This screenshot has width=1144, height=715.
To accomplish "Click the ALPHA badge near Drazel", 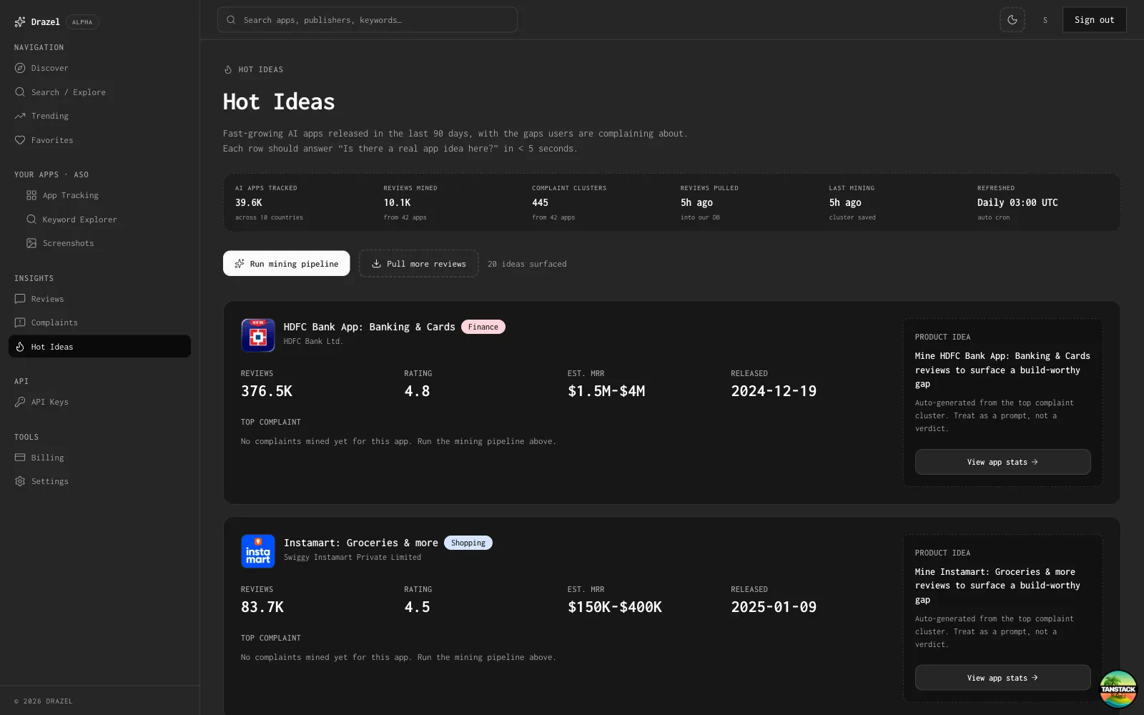I will (82, 22).
